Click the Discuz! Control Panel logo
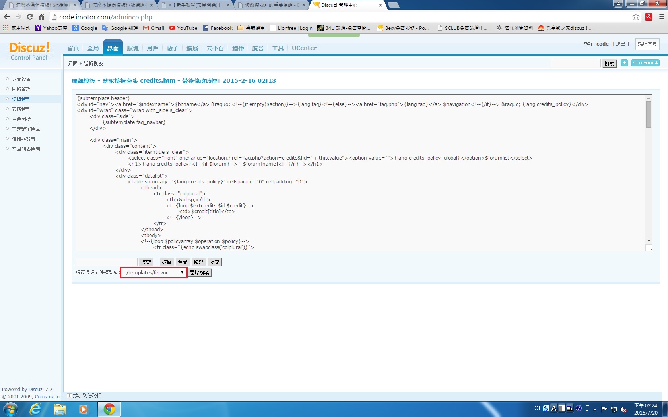The image size is (668, 417). pyautogui.click(x=29, y=51)
